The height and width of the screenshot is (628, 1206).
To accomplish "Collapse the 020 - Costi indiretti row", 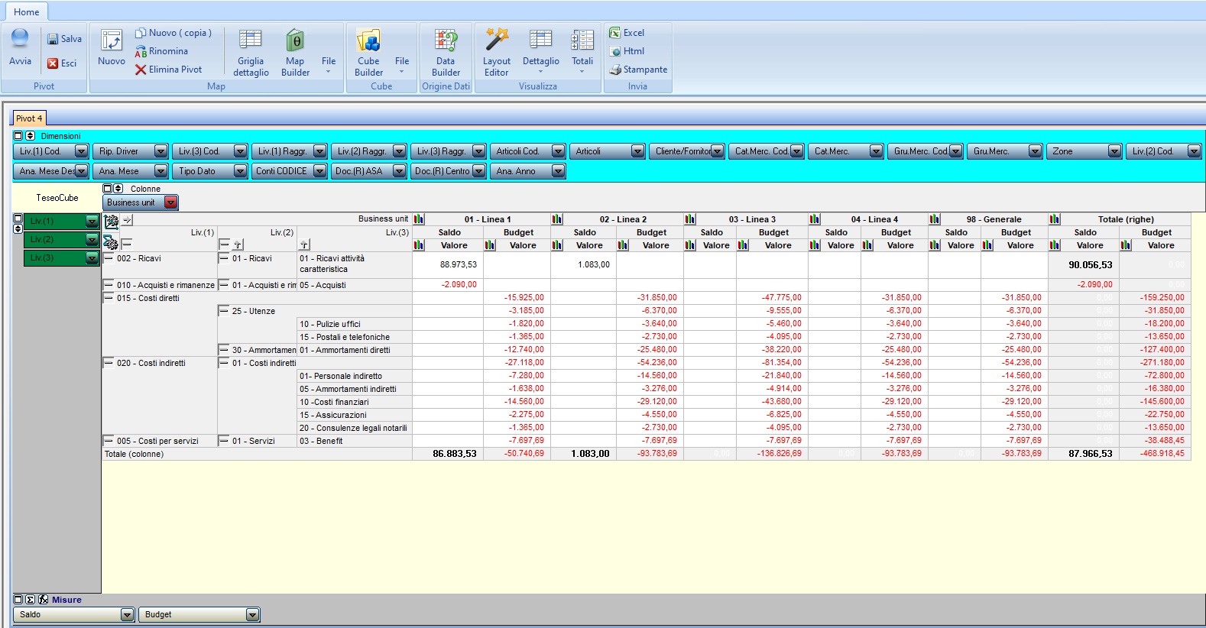I will 109,363.
